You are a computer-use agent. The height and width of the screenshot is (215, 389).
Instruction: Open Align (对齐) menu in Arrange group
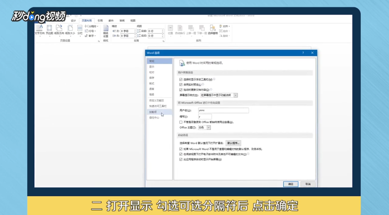point(224,26)
